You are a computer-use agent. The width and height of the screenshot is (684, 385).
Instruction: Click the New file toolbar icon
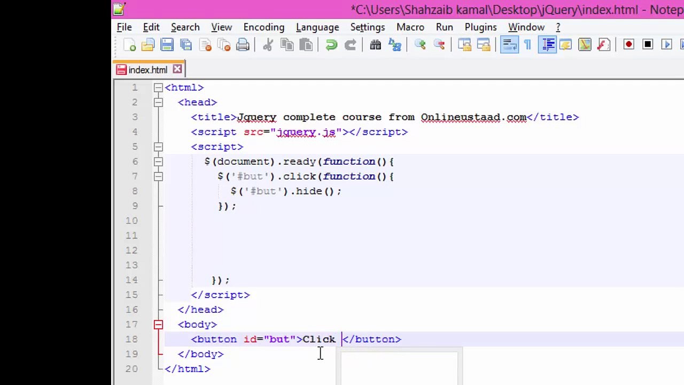129,45
